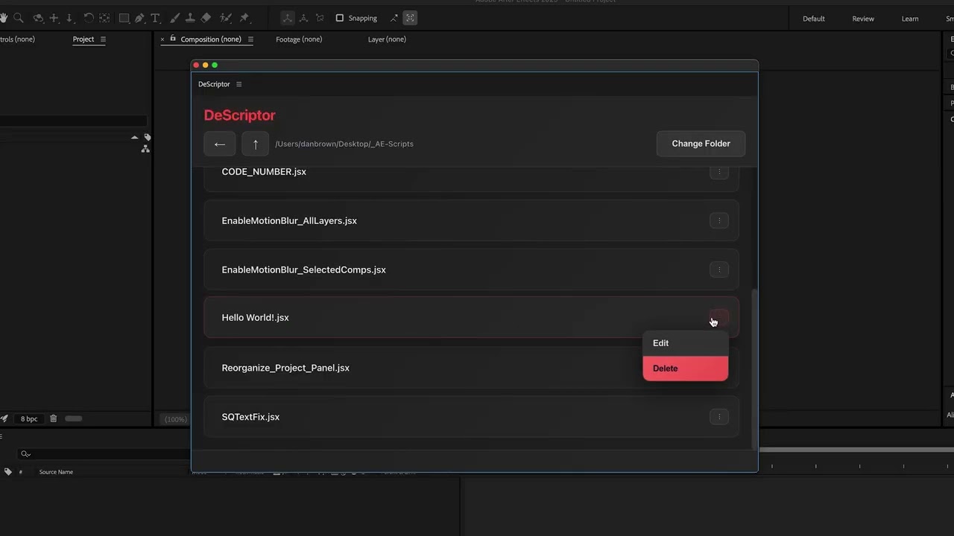The height and width of the screenshot is (536, 954).
Task: Select the Pen tool
Action: (139, 18)
